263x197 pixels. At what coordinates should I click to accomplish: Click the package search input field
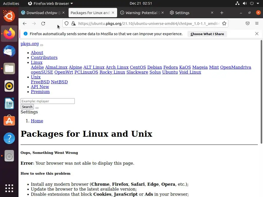48,101
